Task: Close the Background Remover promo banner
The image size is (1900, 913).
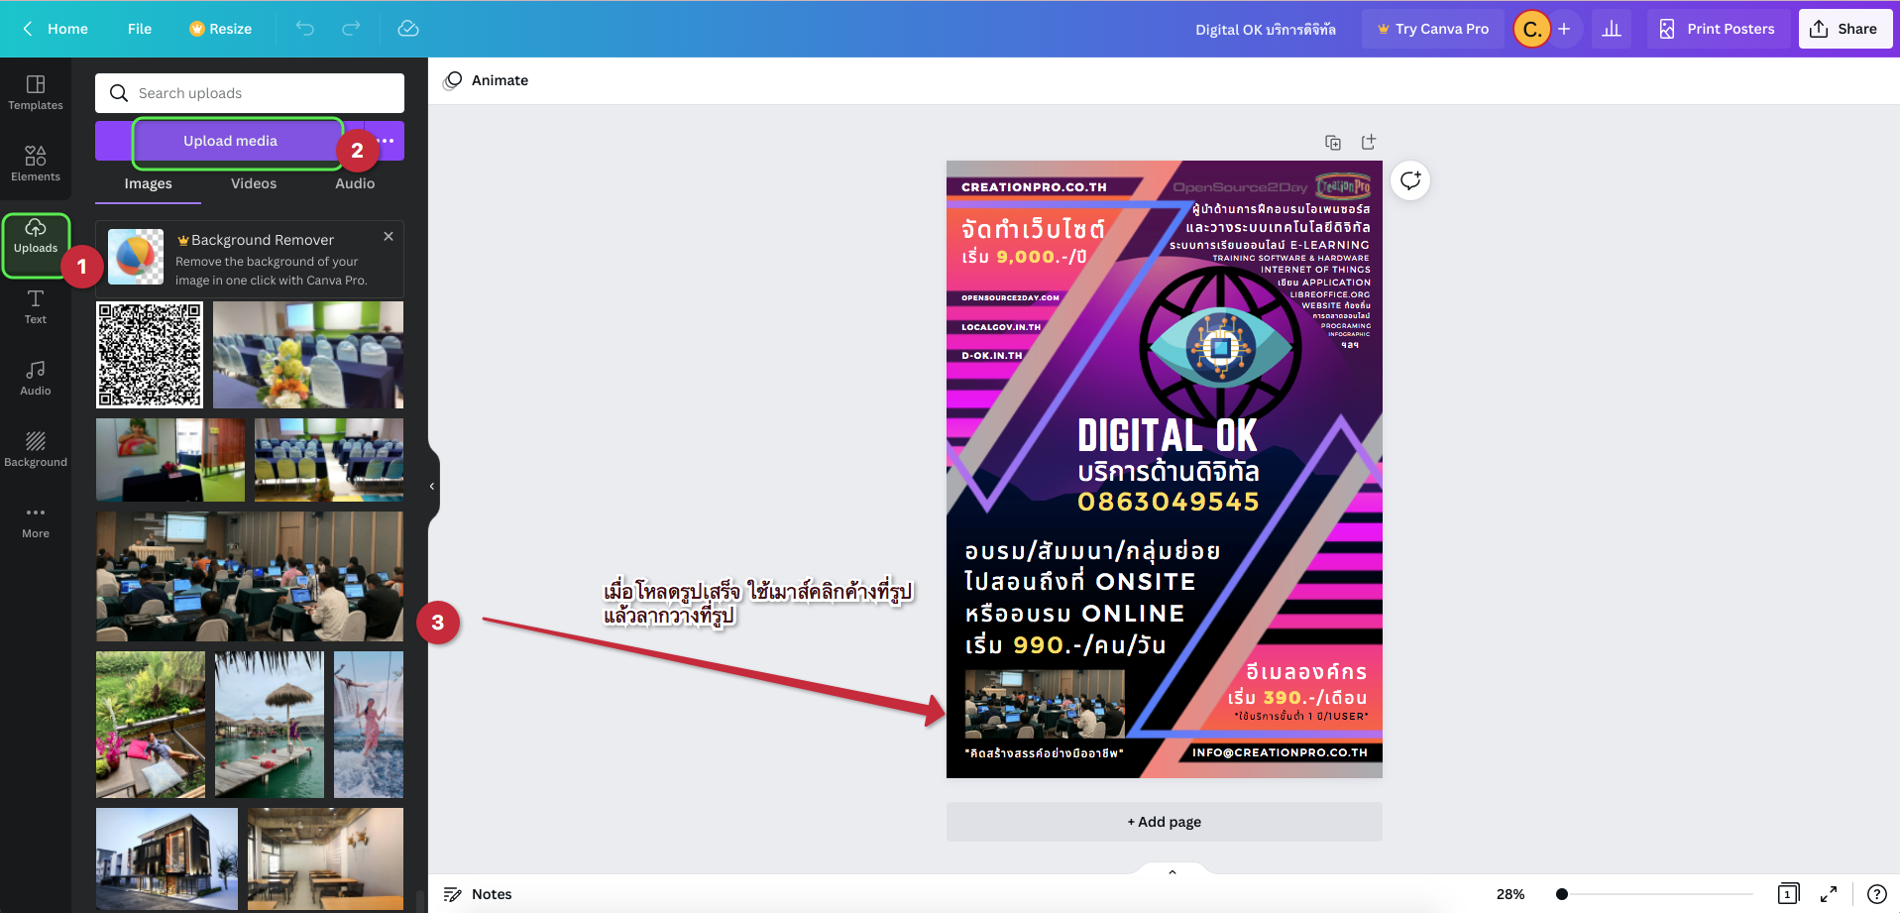Action: pos(389,236)
